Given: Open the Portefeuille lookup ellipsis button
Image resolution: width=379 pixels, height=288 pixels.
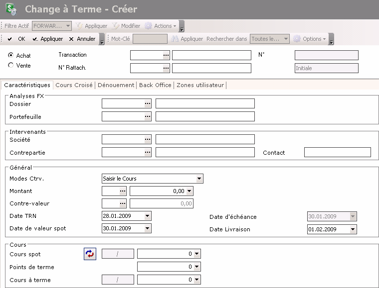Looking at the screenshot, I should click(147, 116).
